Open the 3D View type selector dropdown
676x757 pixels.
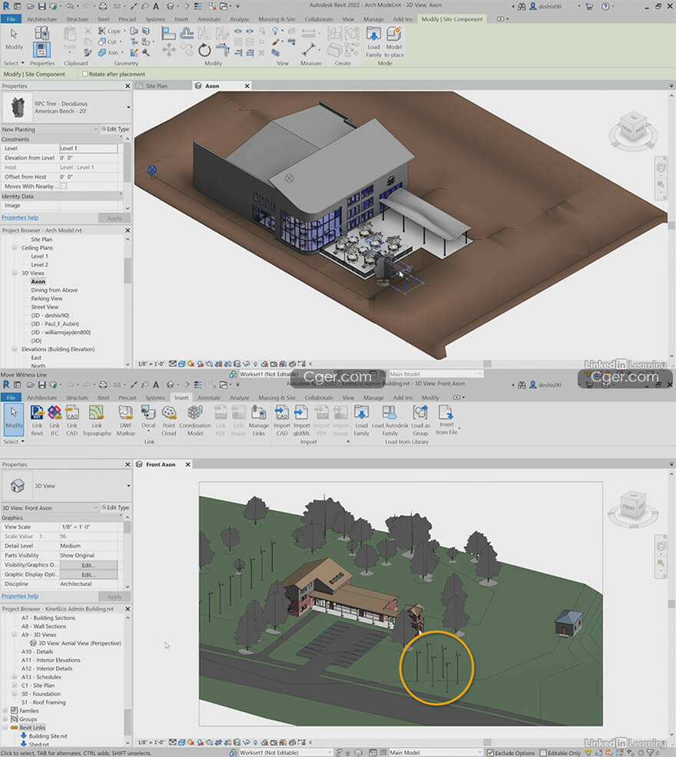tap(128, 486)
